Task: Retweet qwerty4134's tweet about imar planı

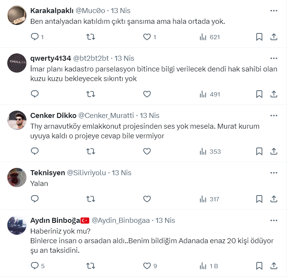Action: (x=90, y=94)
